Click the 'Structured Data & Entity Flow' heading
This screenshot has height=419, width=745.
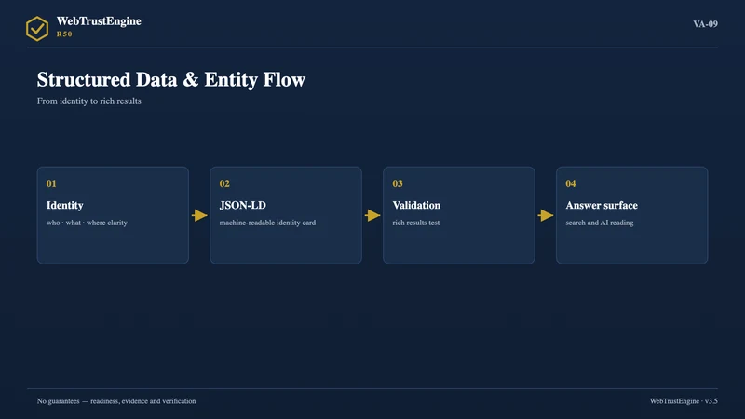pyautogui.click(x=171, y=79)
